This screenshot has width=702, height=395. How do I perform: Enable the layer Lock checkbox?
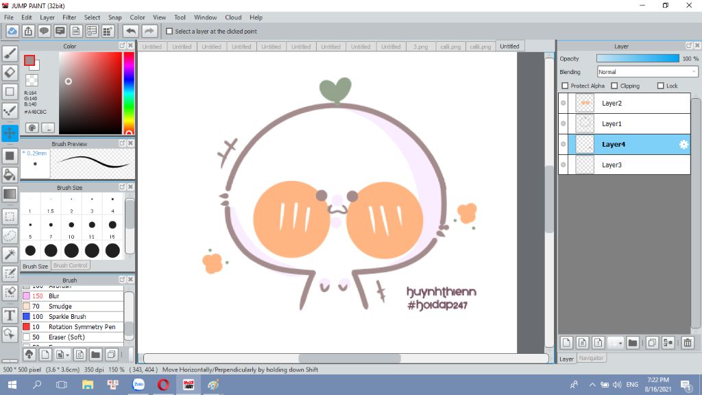point(660,86)
